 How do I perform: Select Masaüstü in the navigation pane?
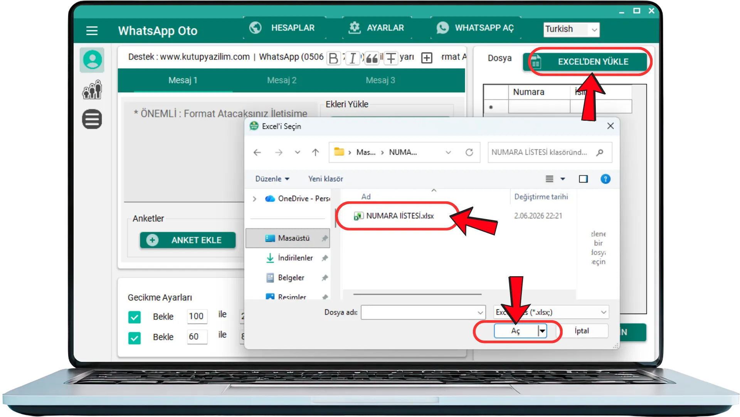click(288, 238)
